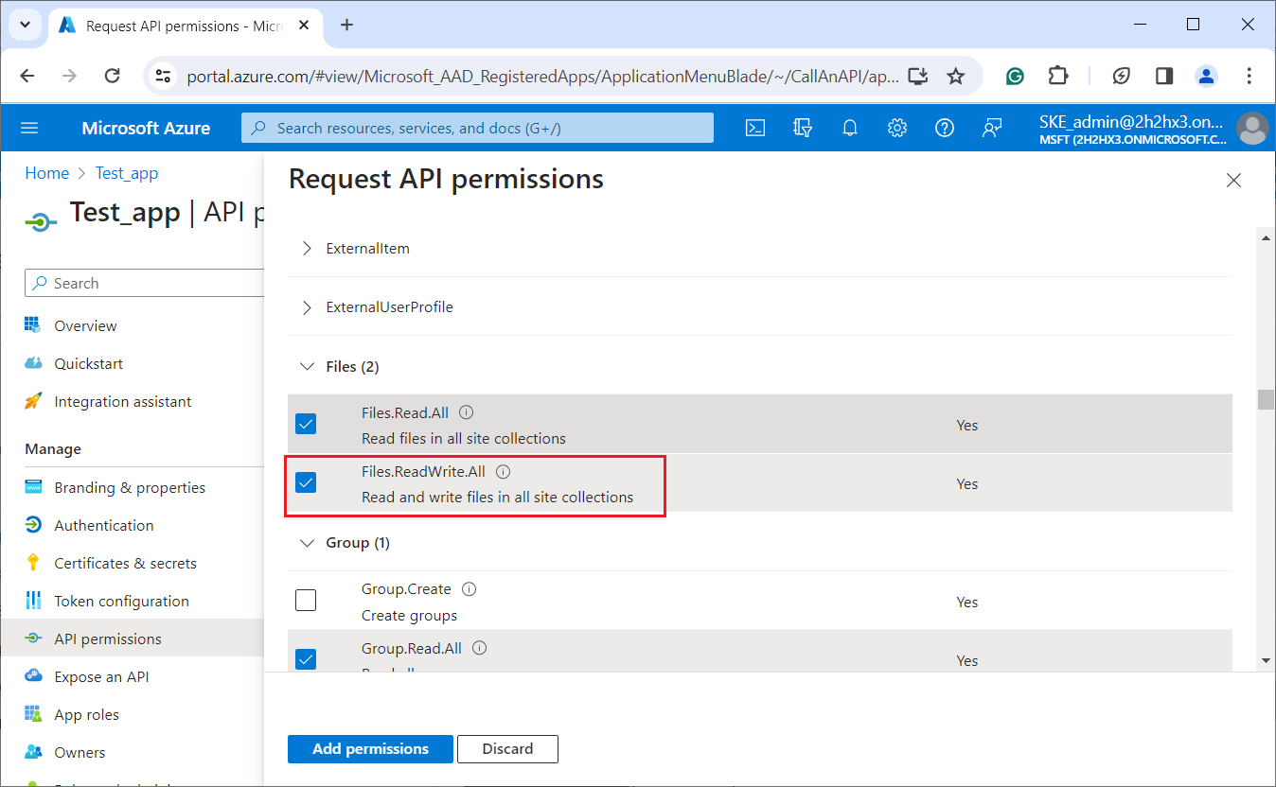Expand the ExternalUserProfile section
1276x787 pixels.
coord(307,306)
